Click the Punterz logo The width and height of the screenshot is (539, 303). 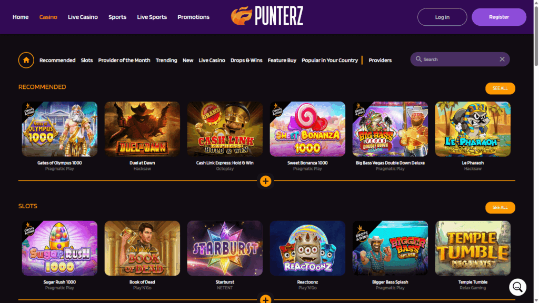pos(267,16)
